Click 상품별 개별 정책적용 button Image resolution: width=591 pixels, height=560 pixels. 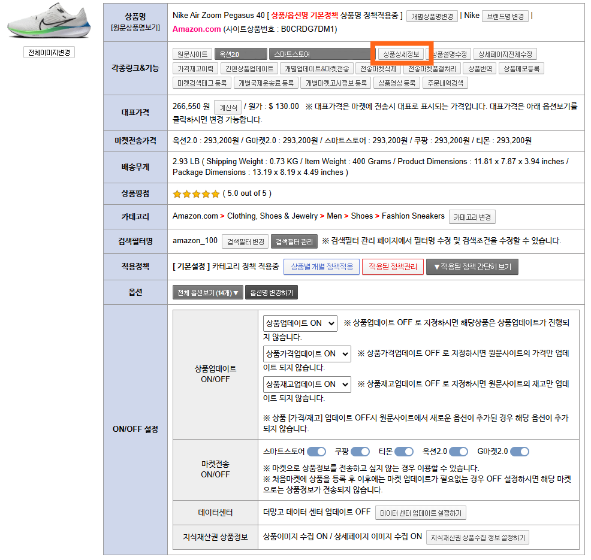pos(322,267)
